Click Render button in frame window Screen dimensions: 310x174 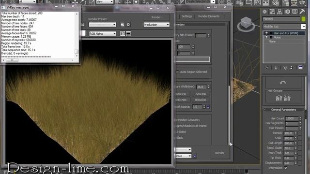click(x=156, y=17)
